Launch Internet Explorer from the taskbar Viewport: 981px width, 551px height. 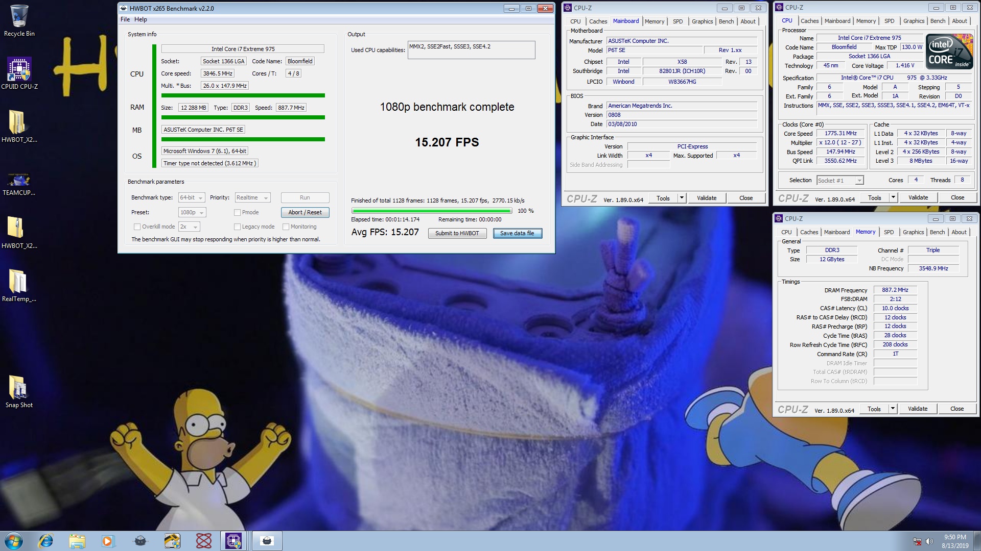point(46,541)
